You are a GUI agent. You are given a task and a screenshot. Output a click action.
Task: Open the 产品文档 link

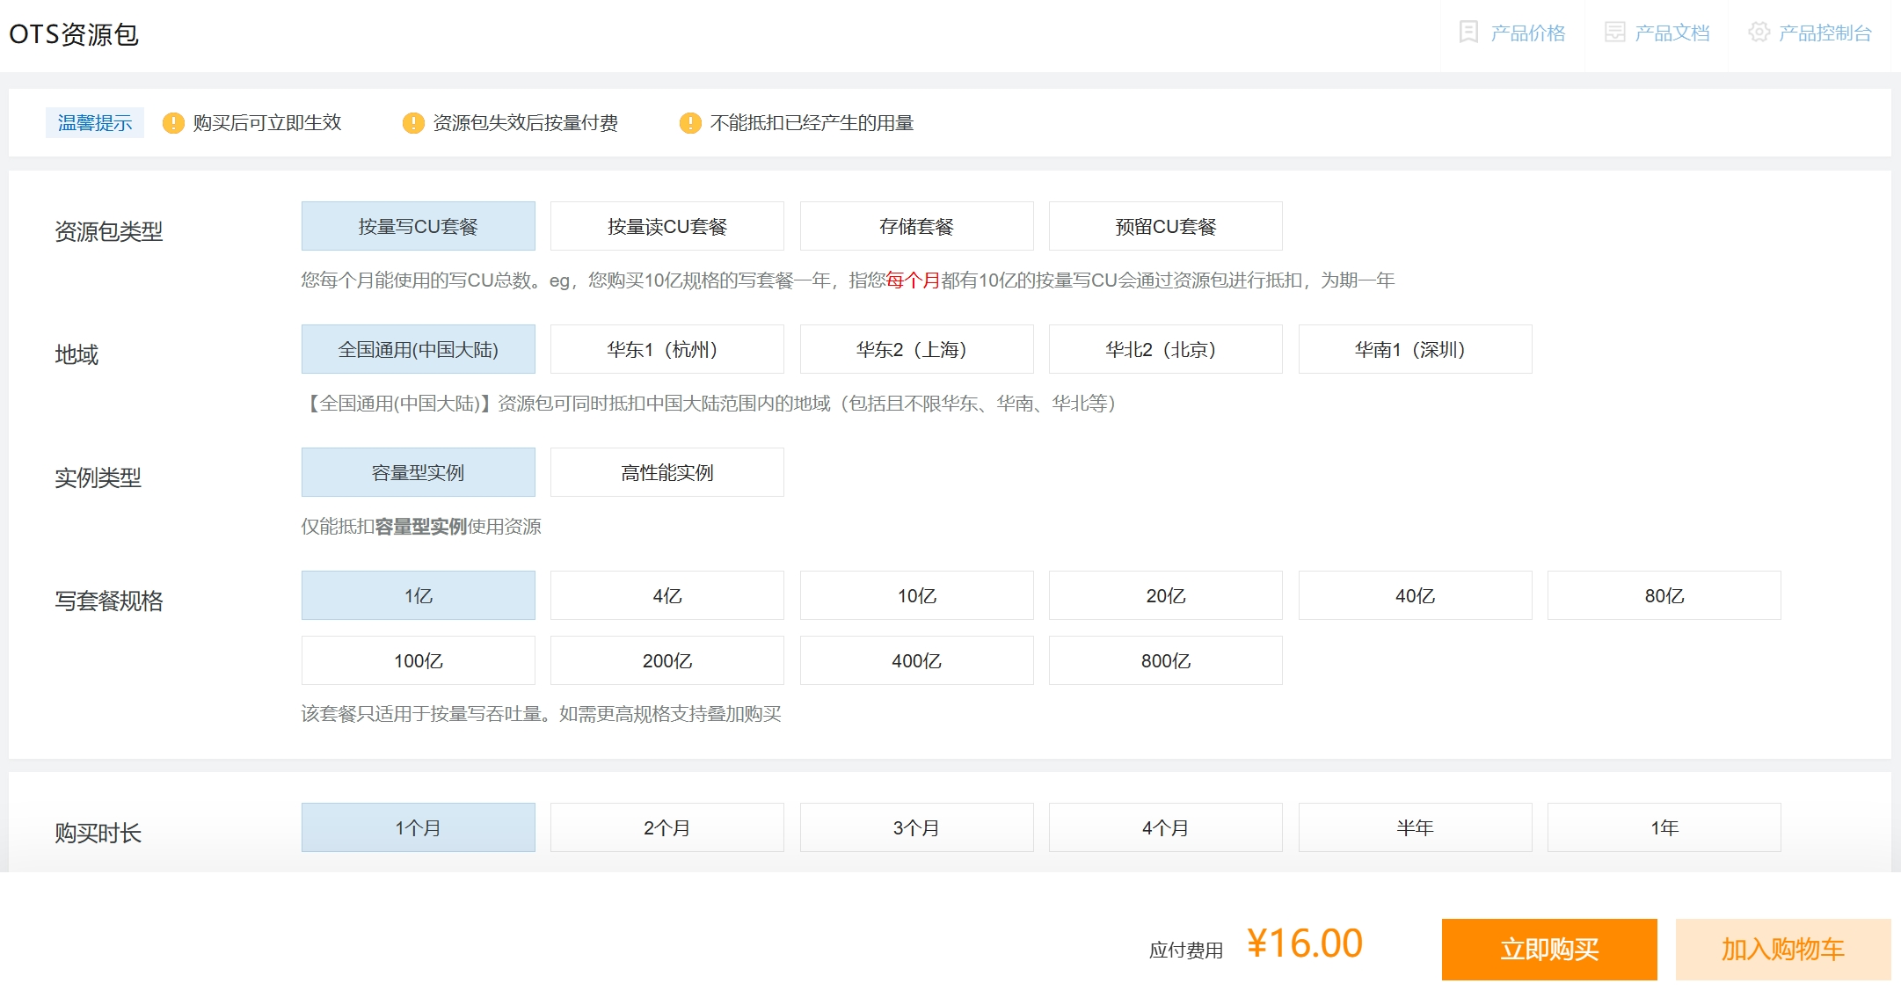(x=1672, y=33)
